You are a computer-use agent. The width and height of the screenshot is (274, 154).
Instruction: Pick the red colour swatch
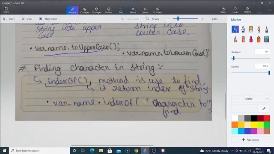[267, 118]
